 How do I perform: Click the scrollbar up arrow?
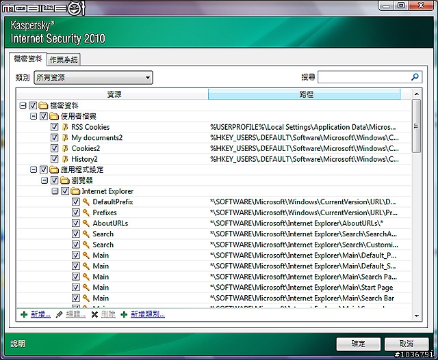417,94
